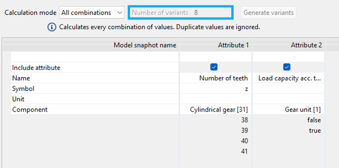This screenshot has width=339, height=168.
Task: Select the Attribute 2 column header
Action: [x=289, y=45]
